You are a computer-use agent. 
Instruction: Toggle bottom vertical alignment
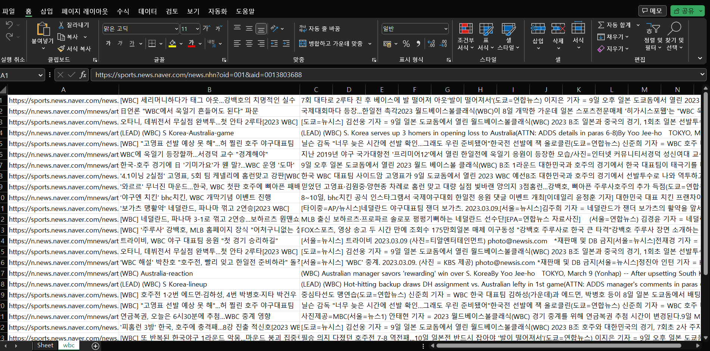[x=261, y=28]
